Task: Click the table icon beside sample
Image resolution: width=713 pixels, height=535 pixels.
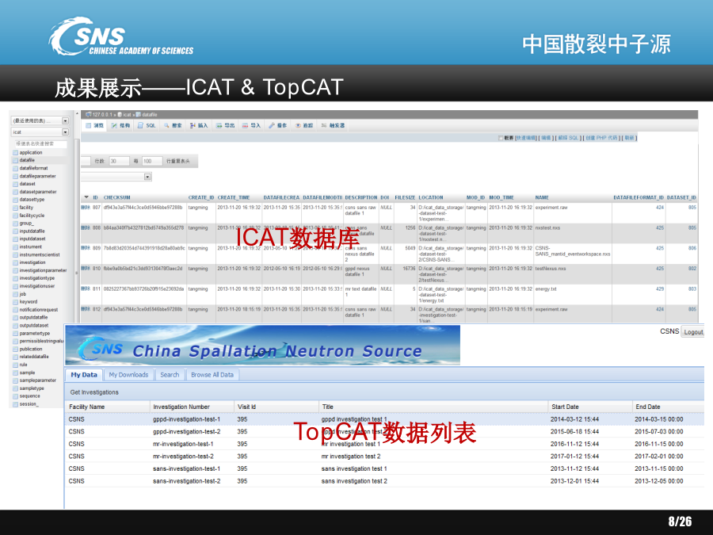Action: coord(16,373)
